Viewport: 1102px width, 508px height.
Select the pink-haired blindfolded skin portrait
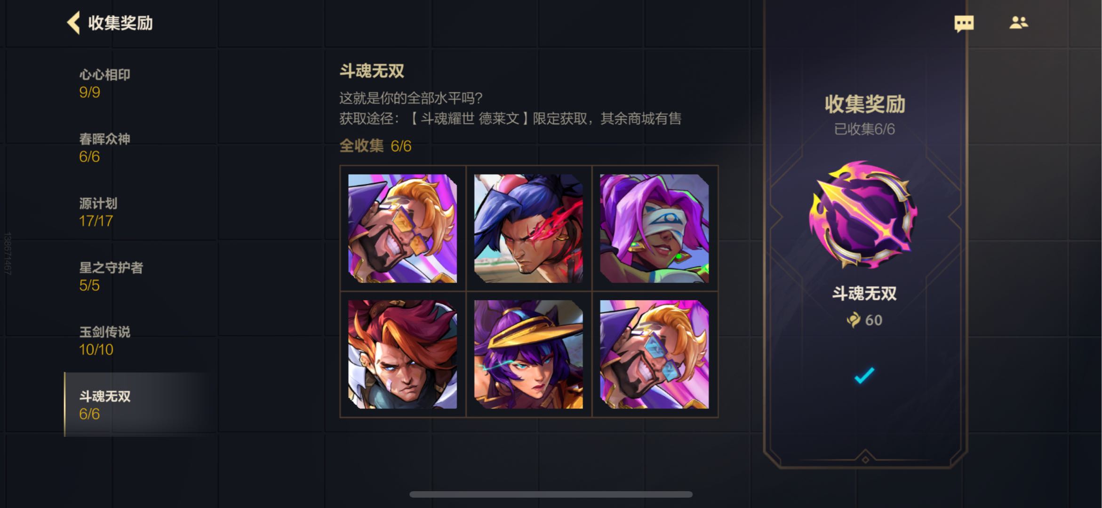[x=655, y=229]
